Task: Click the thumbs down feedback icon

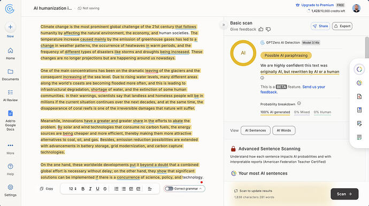Action: (268, 29)
